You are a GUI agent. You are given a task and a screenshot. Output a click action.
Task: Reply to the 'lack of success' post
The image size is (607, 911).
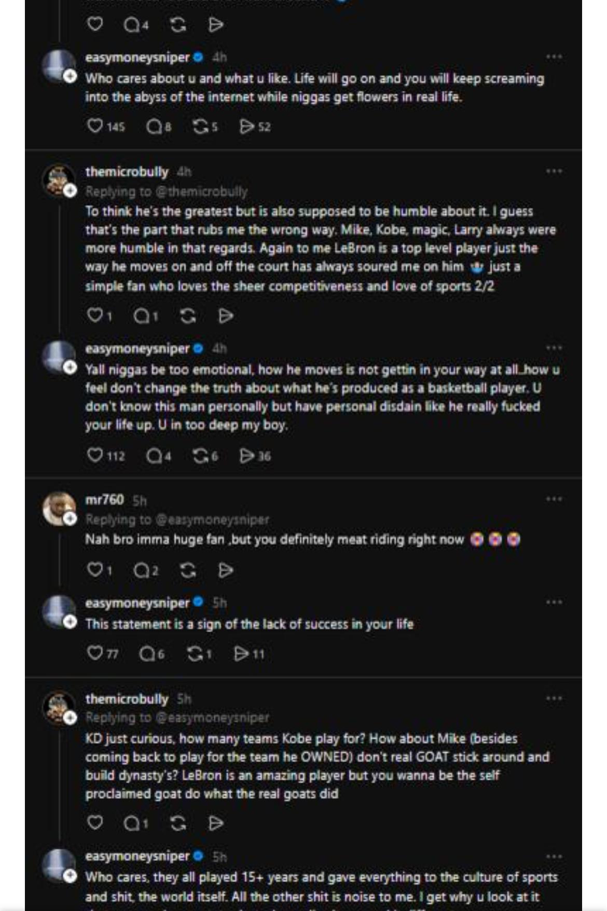click(x=147, y=653)
